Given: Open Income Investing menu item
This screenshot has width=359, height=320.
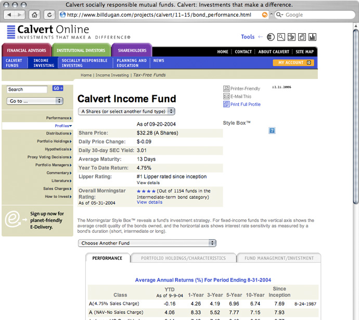Looking at the screenshot, I should click(44, 63).
